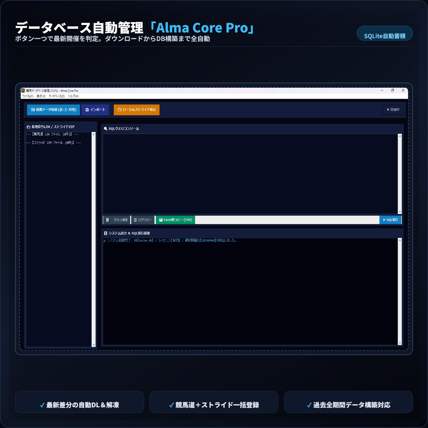Screen dimensions: 428x428
Task: Click inside the SQL query console text area
Action: [250, 174]
